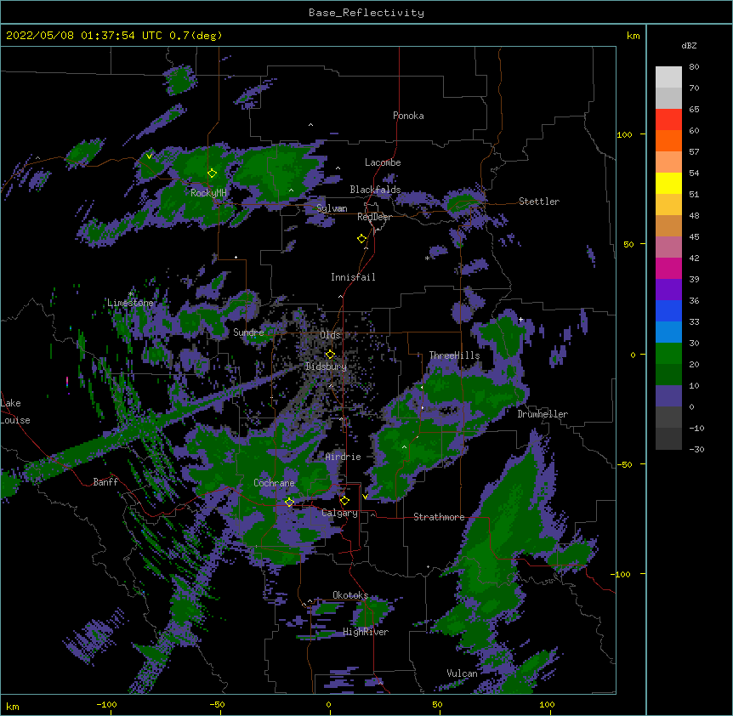Click the Vulcan town label

(462, 673)
